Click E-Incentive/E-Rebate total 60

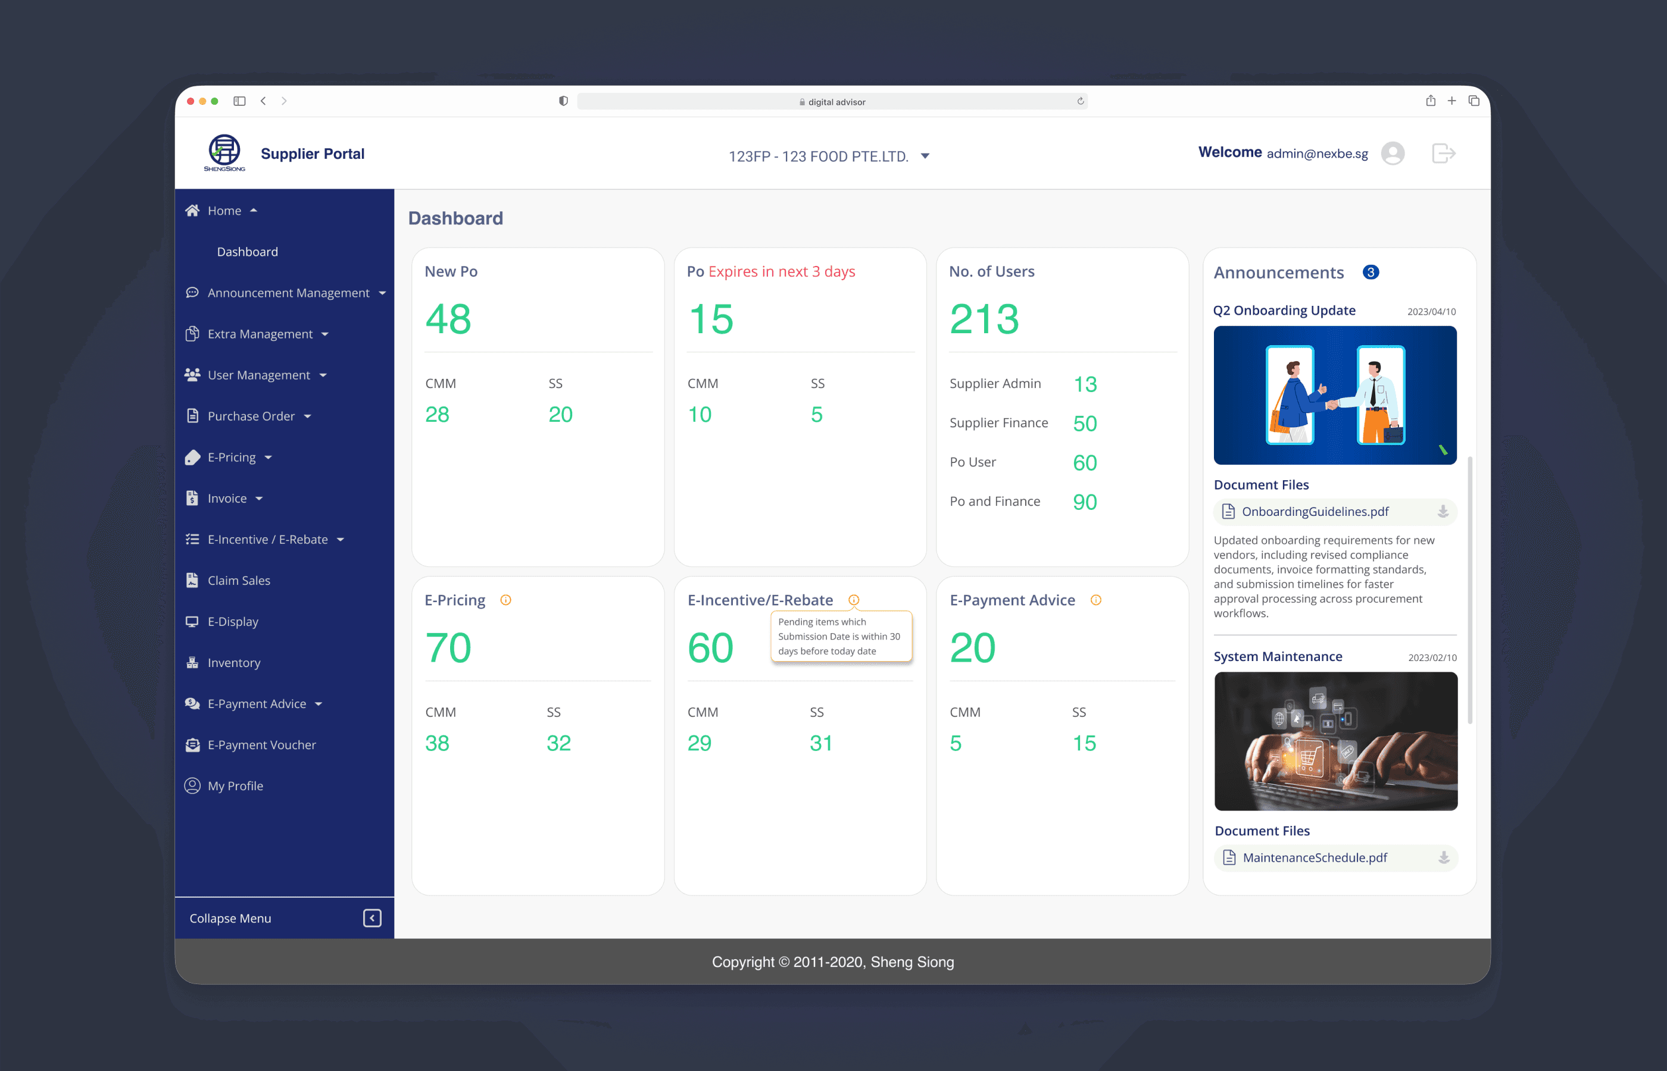point(710,648)
